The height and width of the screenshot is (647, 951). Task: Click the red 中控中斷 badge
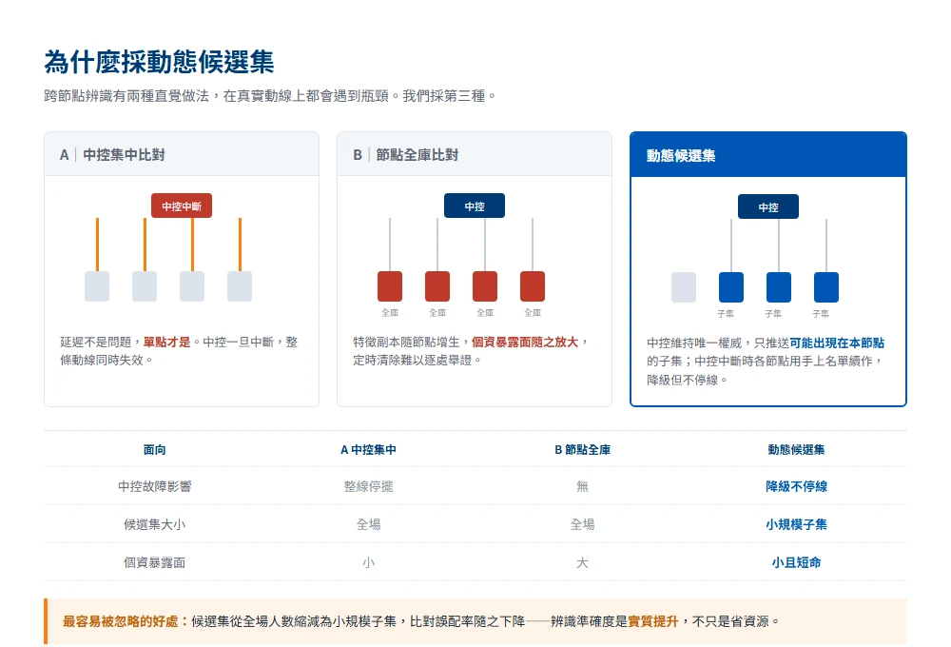[x=182, y=206]
